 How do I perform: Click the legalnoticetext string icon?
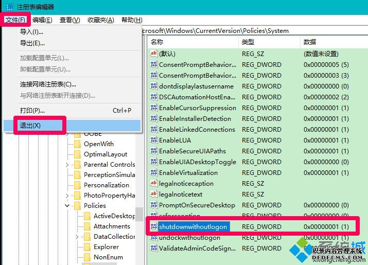pyautogui.click(x=154, y=194)
